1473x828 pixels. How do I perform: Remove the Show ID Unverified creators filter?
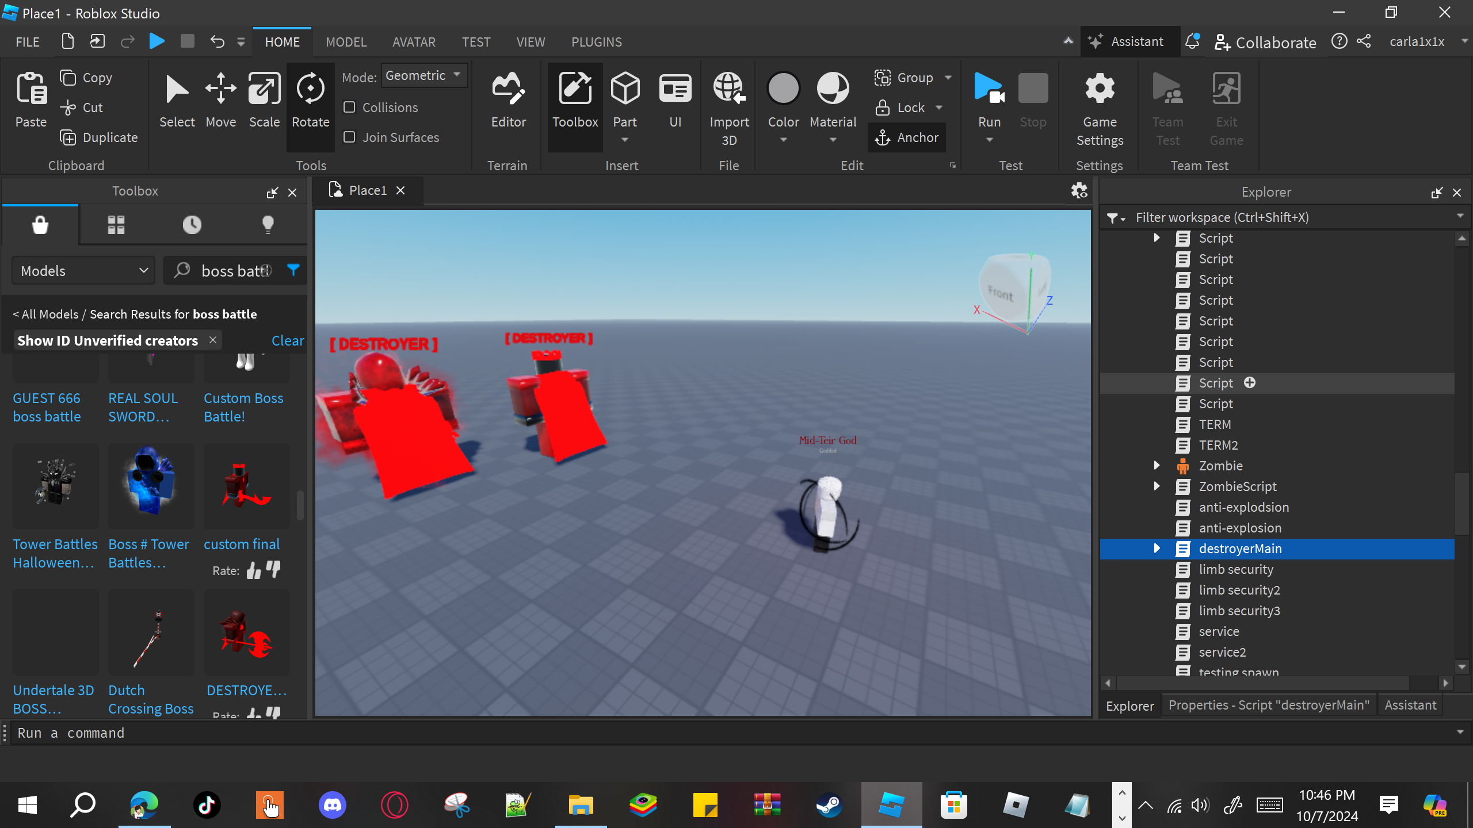click(x=213, y=340)
